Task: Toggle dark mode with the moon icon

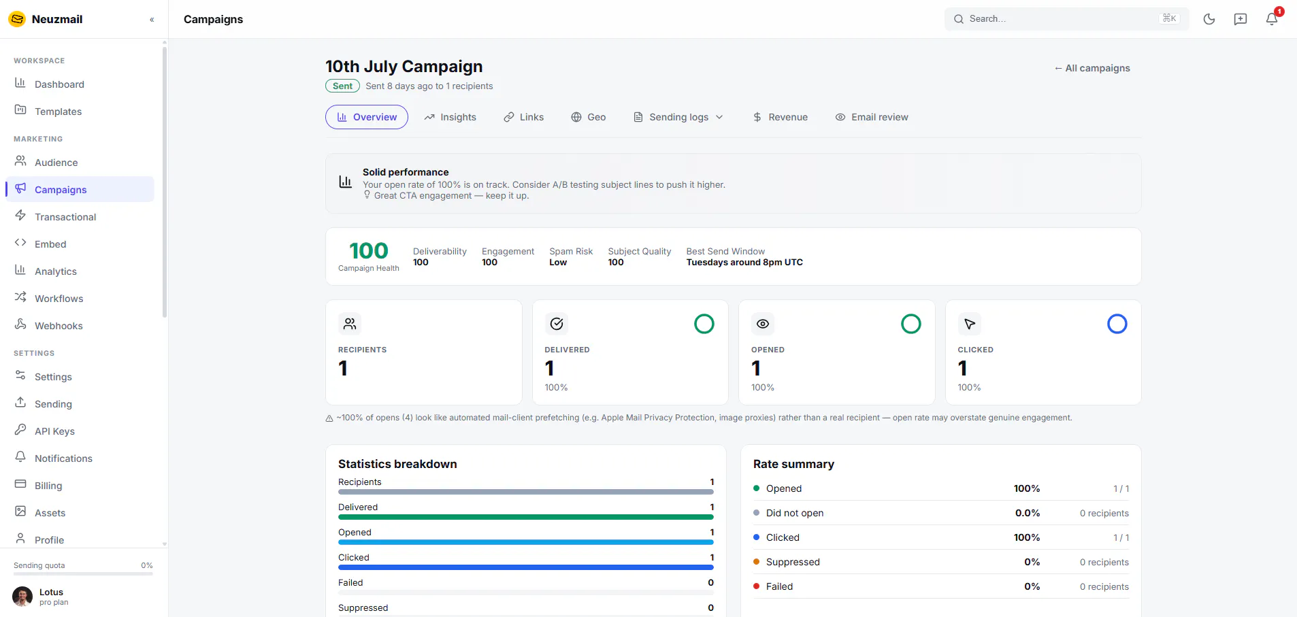Action: point(1209,19)
